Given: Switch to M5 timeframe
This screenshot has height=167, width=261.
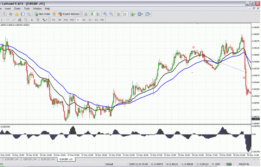Looking at the screenshot, I should (x=60, y=20).
